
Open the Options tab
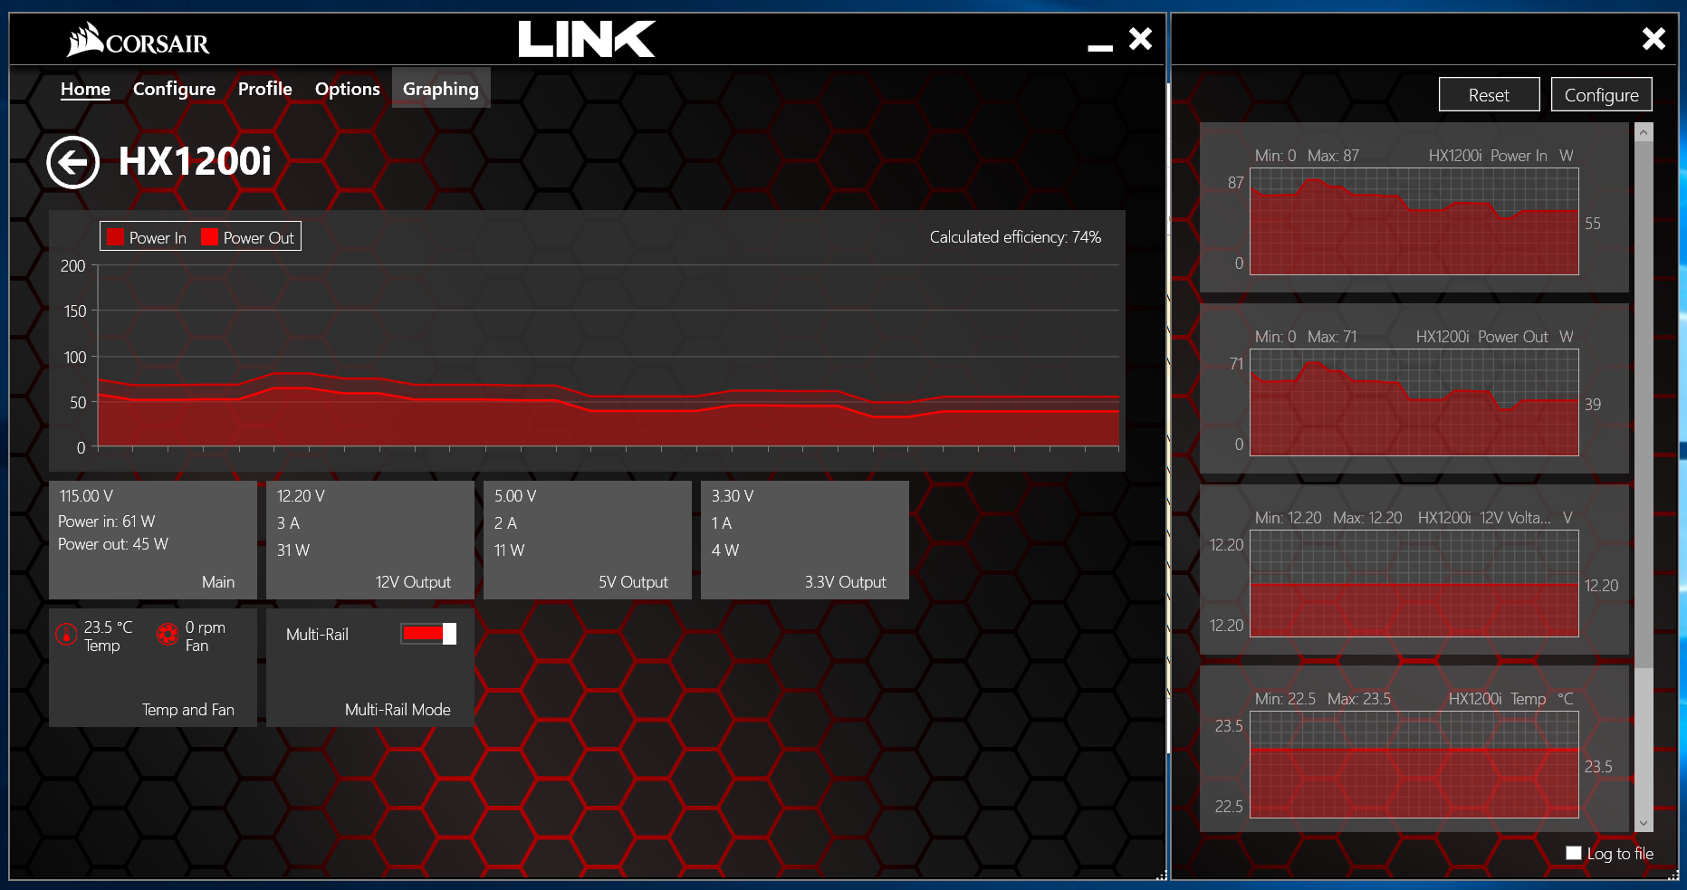click(347, 89)
